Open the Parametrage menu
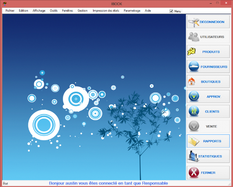This screenshot has width=233, height=187. coord(132,11)
